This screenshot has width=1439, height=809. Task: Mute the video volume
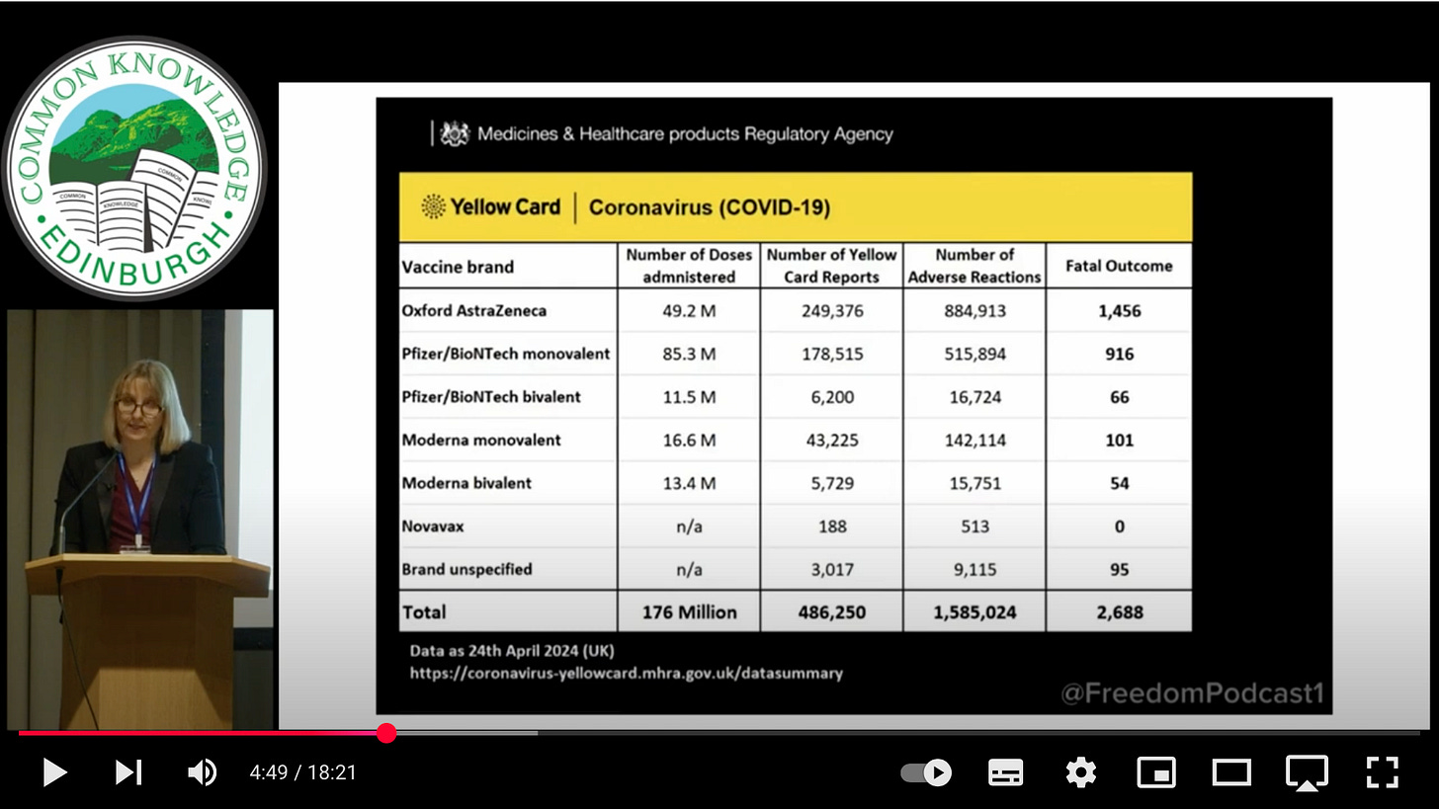tap(202, 772)
